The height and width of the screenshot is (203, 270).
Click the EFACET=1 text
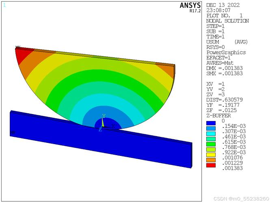point(218,58)
